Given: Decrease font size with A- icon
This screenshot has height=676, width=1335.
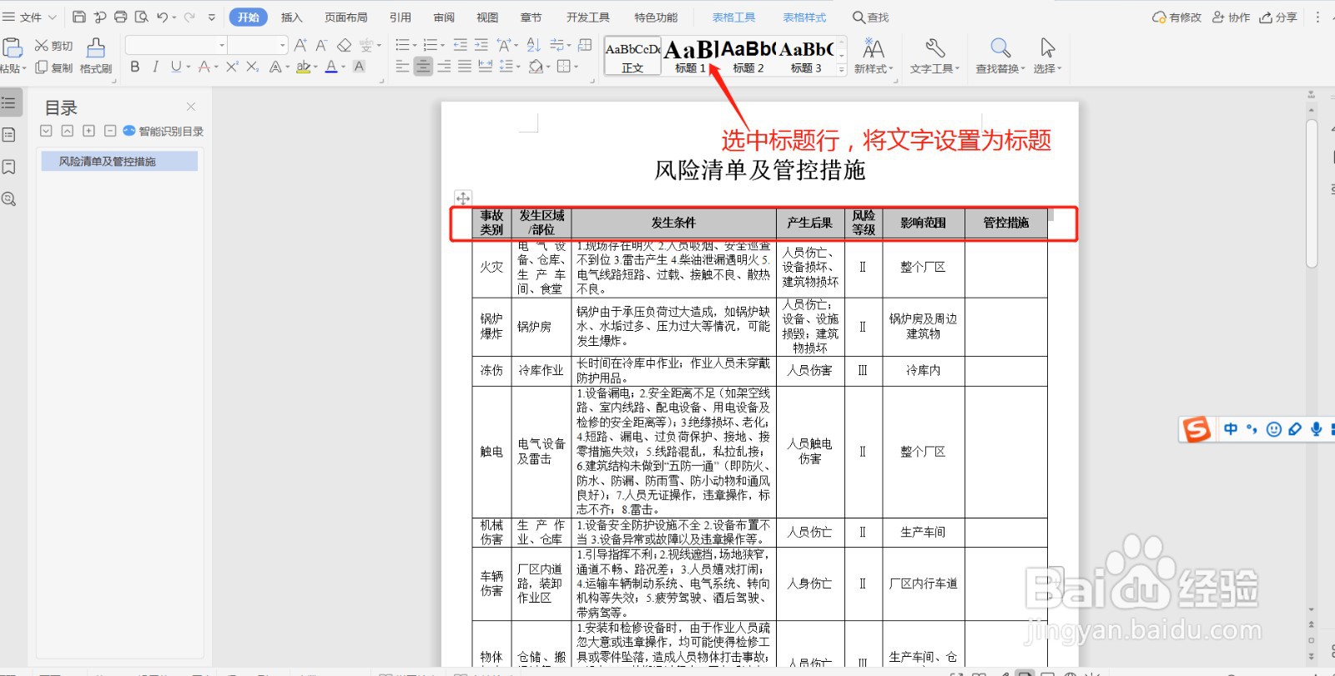Looking at the screenshot, I should 321,45.
